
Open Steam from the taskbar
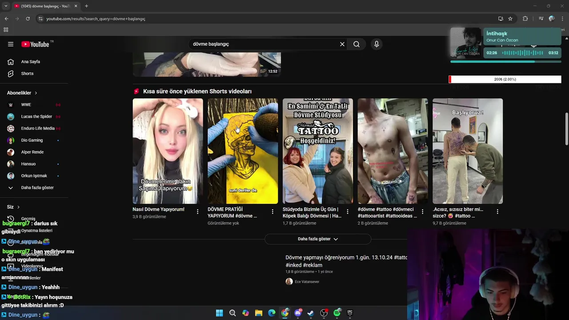coord(311,313)
